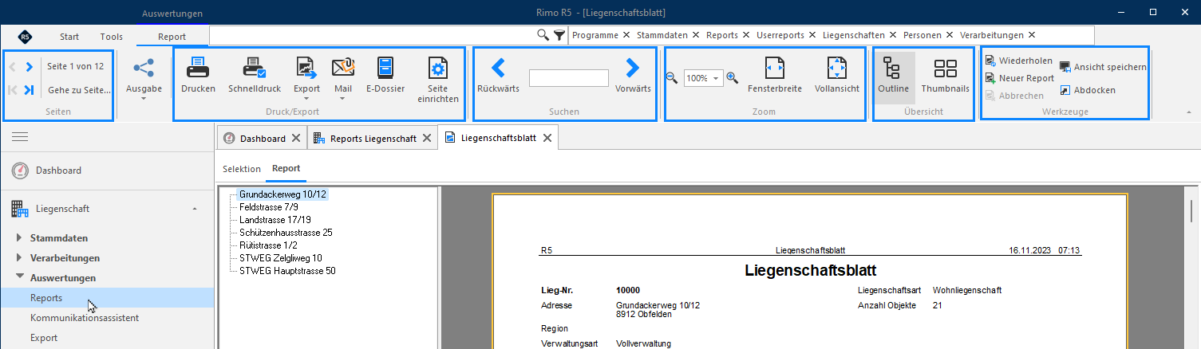This screenshot has width=1201, height=349.
Task: Click Gehe zu Seite button
Action: click(79, 90)
